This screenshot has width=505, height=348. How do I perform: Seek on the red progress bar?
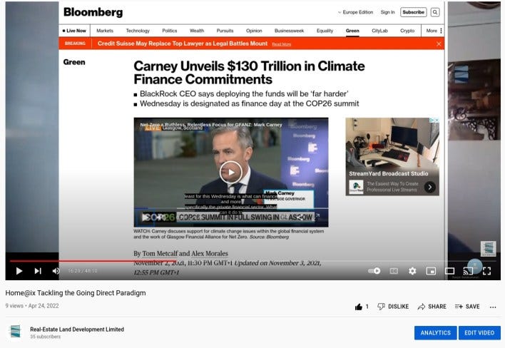coord(93,261)
